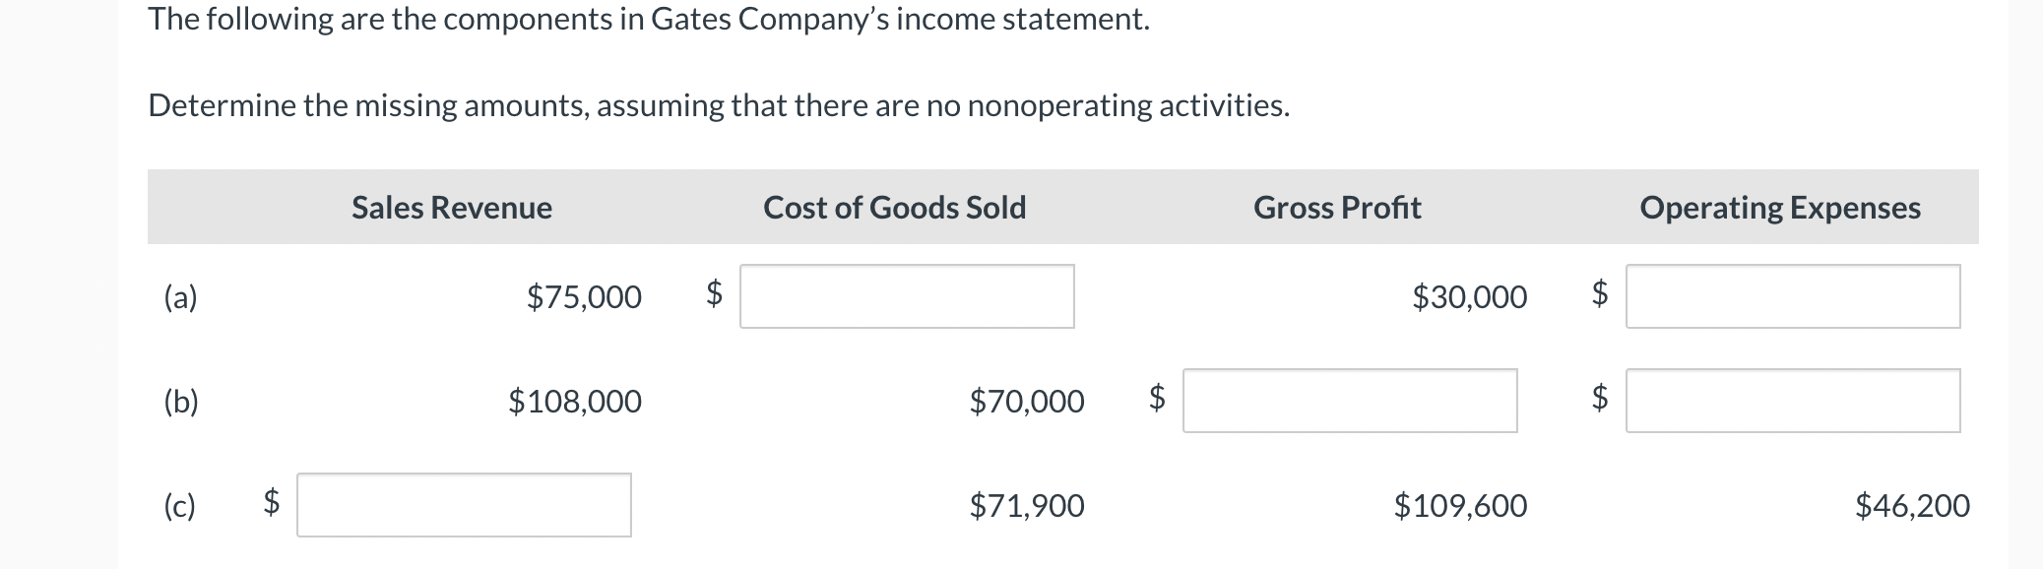2043x569 pixels.
Task: Click the Operating Expenses input for row (a)
Action: pyautogui.click(x=1792, y=295)
